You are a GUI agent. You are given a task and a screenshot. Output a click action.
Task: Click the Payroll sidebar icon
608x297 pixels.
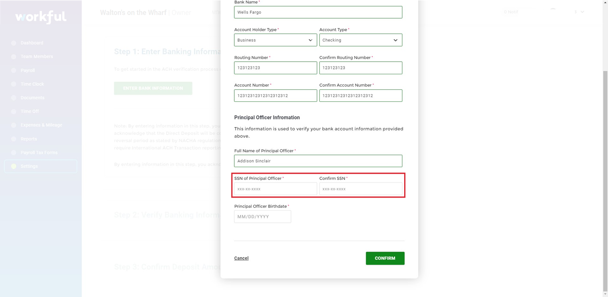pos(14,70)
